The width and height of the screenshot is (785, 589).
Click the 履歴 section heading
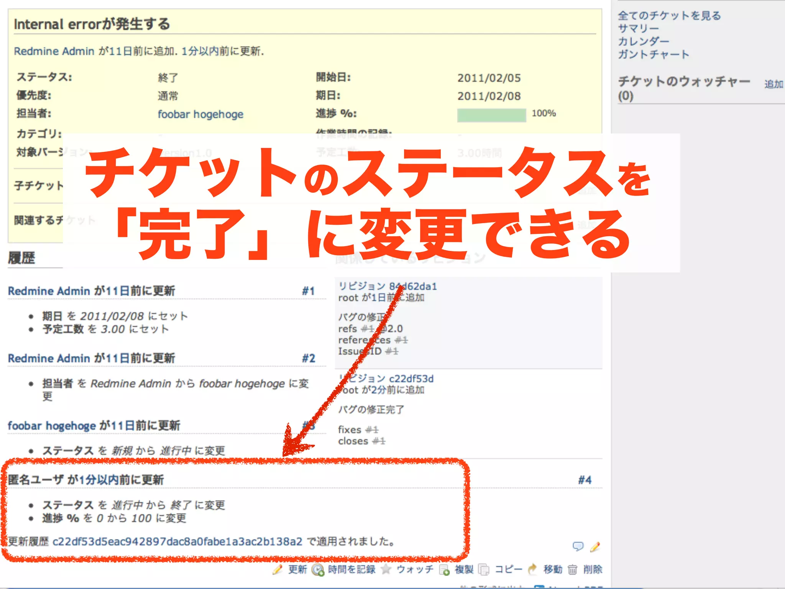[21, 258]
